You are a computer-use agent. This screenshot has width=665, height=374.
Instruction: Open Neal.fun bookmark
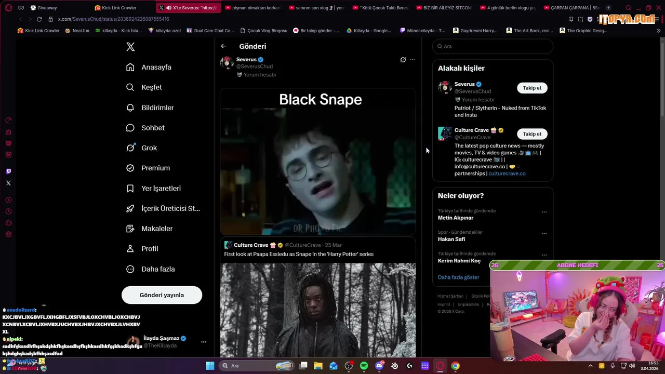(77, 31)
